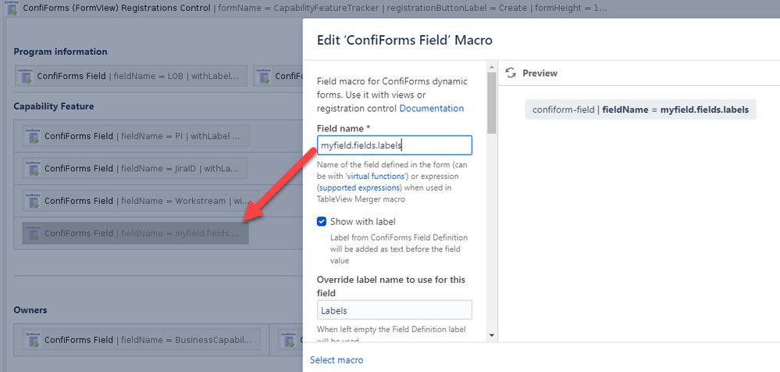Click the Program information heading

[x=60, y=52]
